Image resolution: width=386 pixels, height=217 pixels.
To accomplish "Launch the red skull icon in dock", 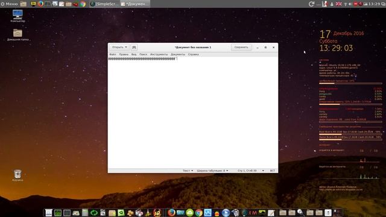I will [x=157, y=213].
